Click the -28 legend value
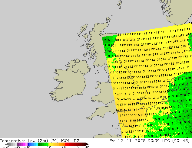 click(6, 147)
